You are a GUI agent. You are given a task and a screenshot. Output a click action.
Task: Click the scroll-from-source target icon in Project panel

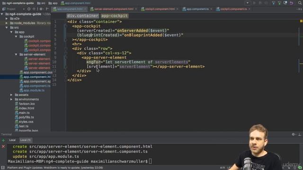coord(29,9)
